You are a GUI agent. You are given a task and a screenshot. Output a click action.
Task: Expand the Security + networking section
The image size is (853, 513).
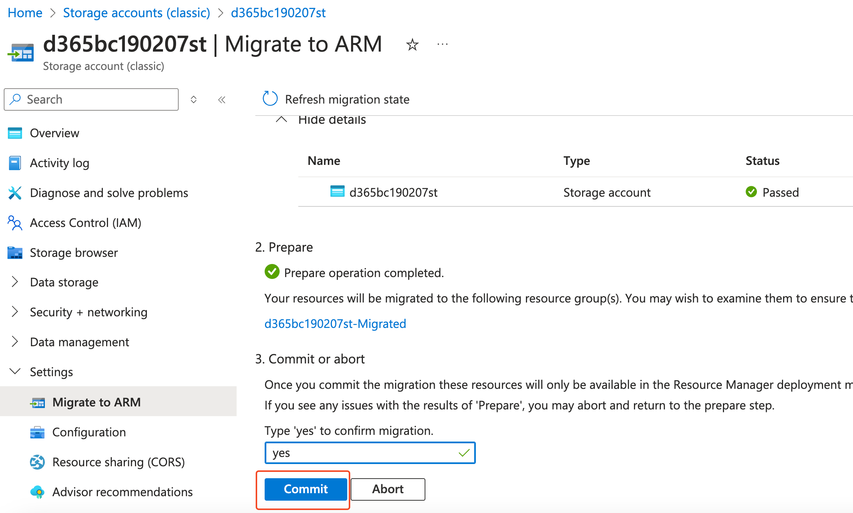15,312
